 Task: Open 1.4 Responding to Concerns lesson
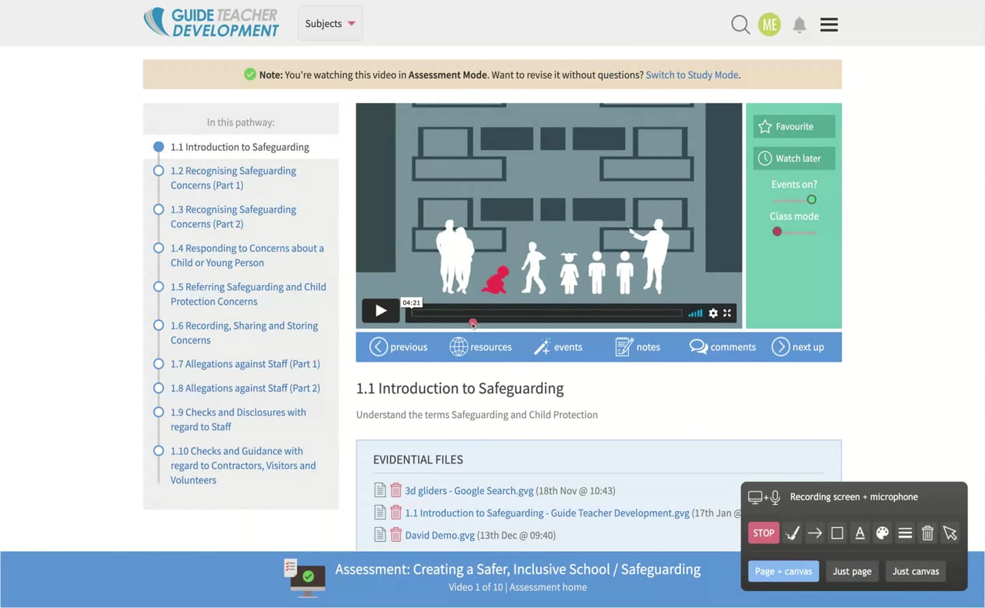pos(247,256)
